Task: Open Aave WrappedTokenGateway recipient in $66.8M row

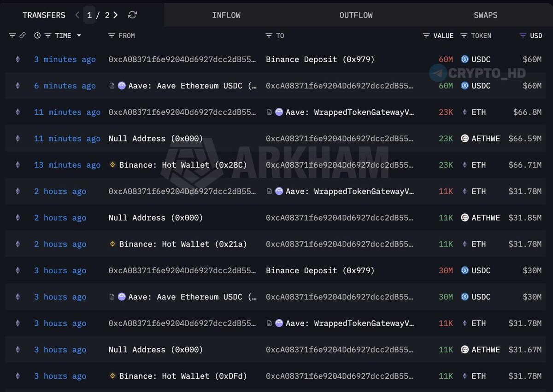Action: coord(350,112)
